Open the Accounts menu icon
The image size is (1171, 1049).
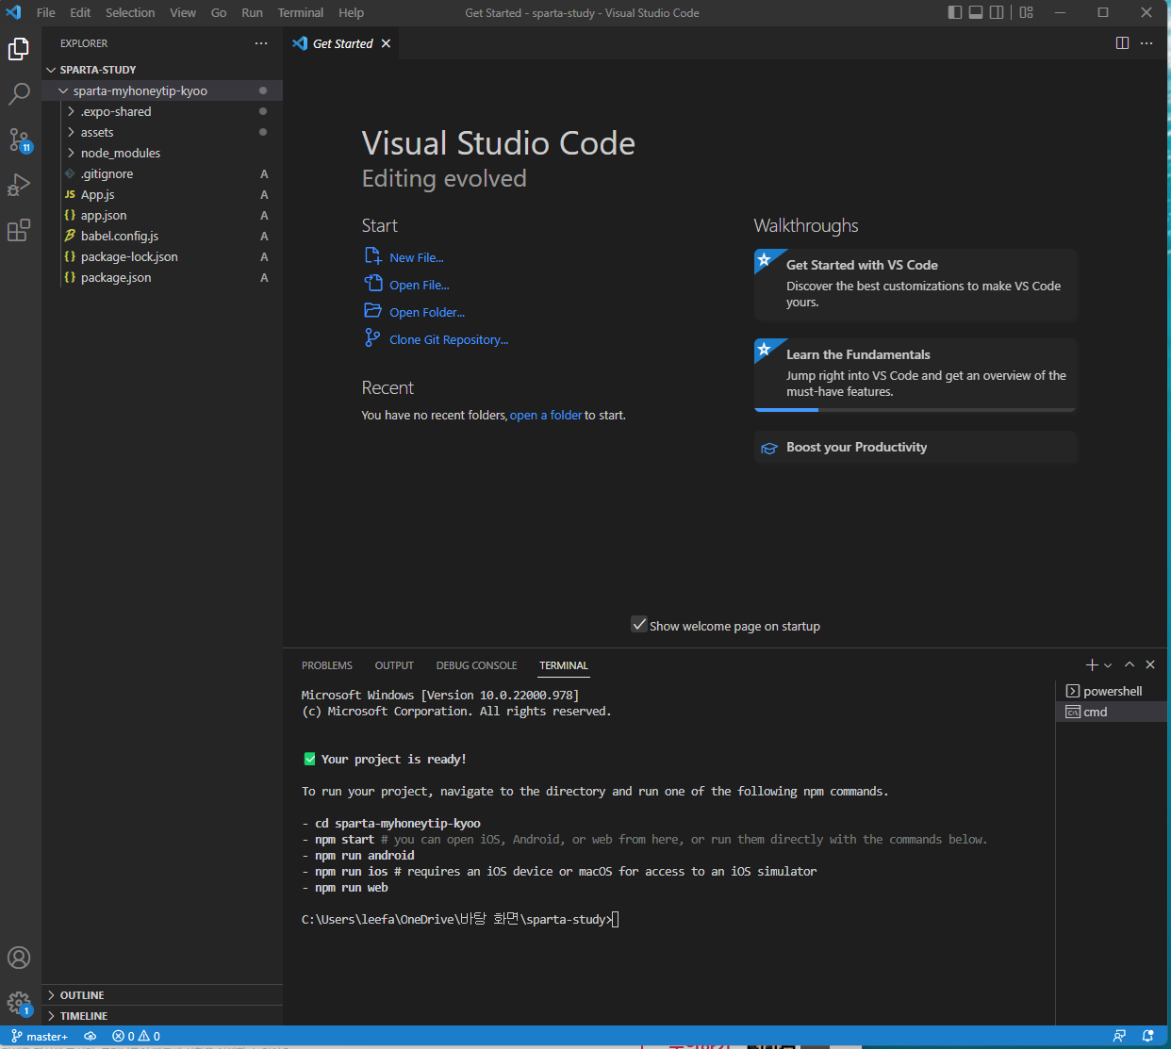19,958
